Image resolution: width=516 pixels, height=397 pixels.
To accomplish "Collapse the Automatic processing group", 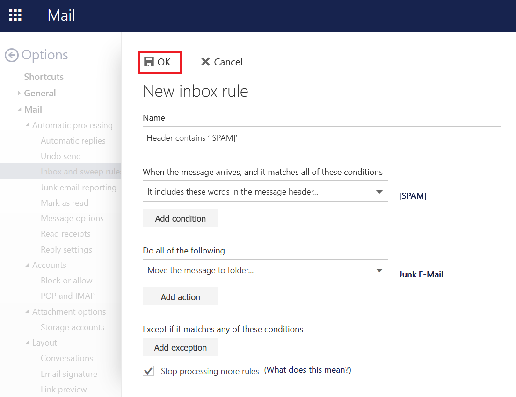I will pos(28,125).
